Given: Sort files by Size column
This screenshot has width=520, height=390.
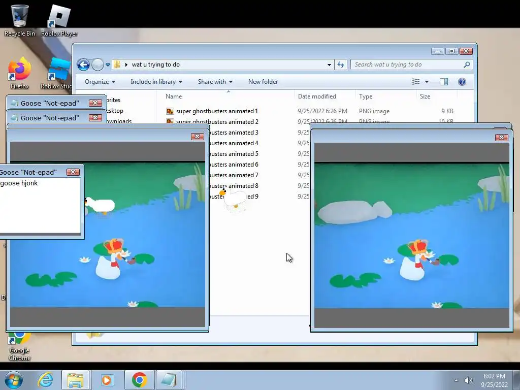Looking at the screenshot, I should (425, 96).
